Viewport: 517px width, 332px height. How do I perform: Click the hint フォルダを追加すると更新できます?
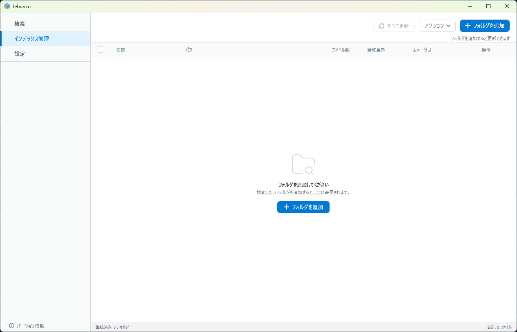(x=480, y=38)
